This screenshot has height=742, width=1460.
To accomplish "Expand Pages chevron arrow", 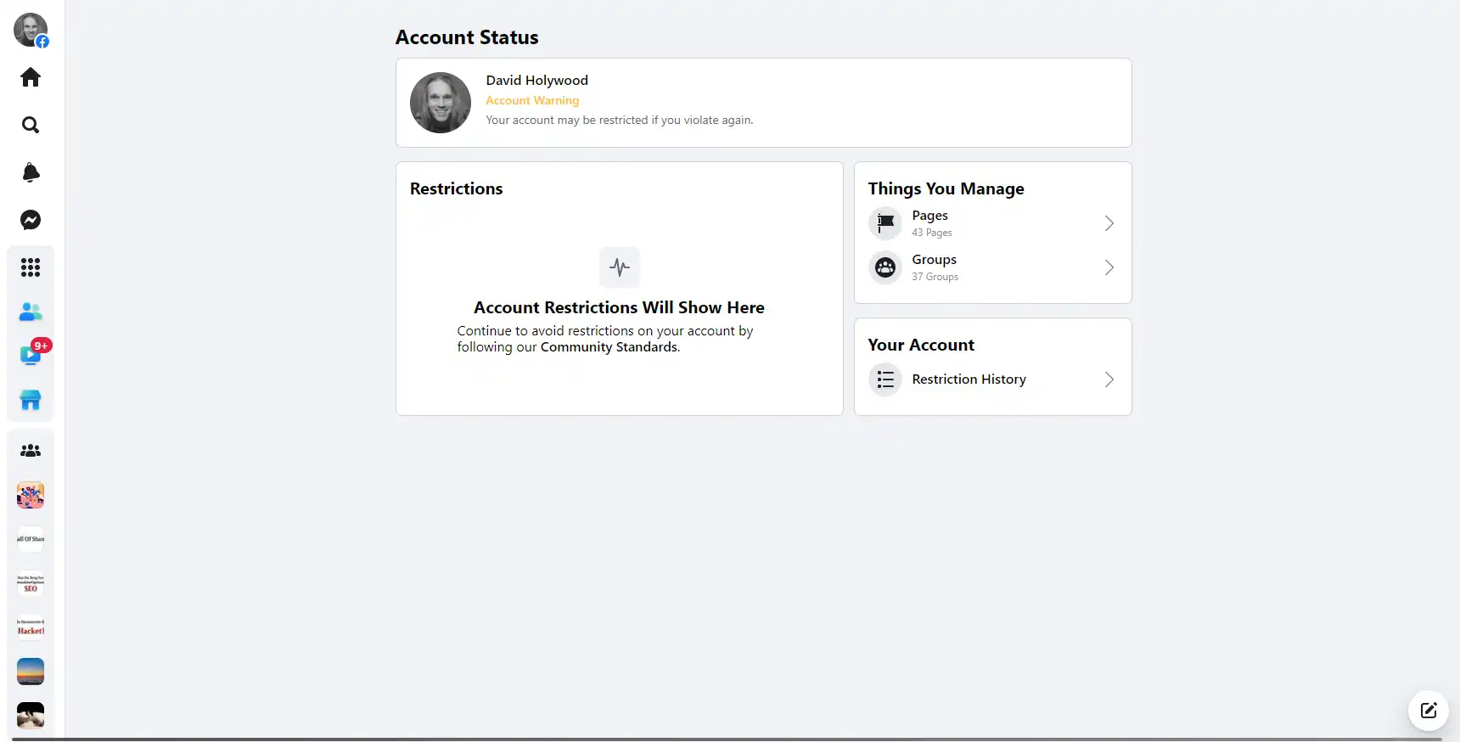I will 1109,223.
